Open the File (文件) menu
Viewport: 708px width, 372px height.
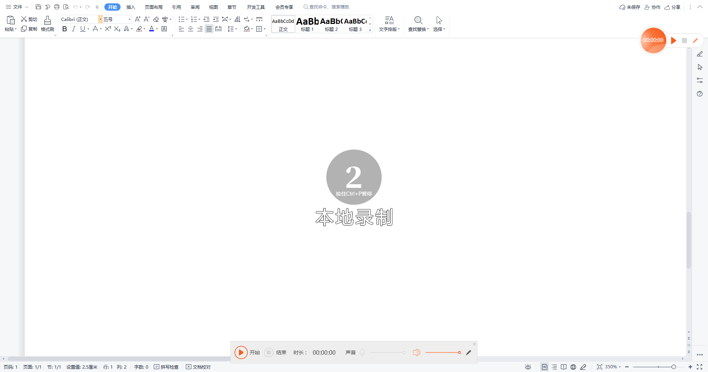[17, 7]
